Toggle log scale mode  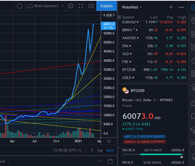point(100,150)
